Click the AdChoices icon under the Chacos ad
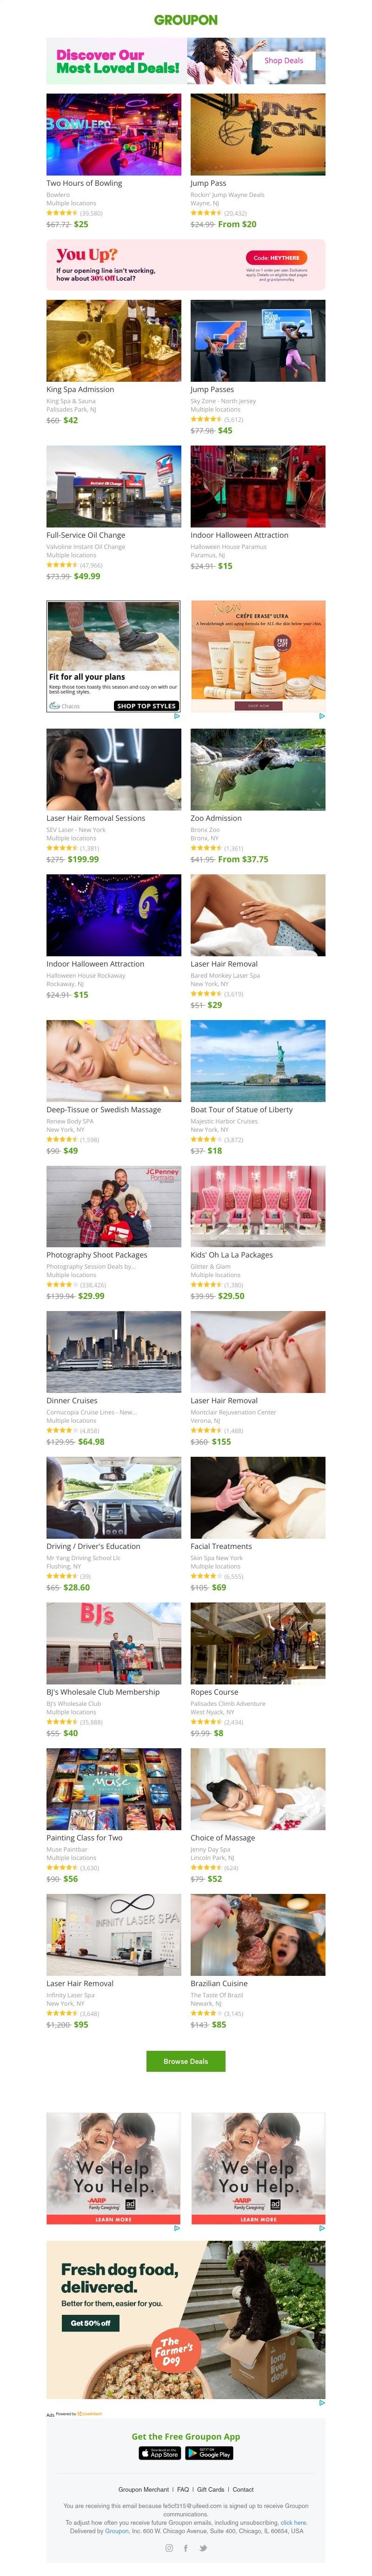The image size is (372, 2576). pos(177,715)
